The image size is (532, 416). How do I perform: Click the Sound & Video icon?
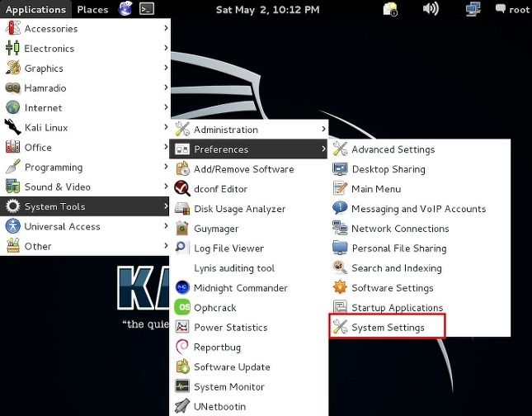coord(13,187)
